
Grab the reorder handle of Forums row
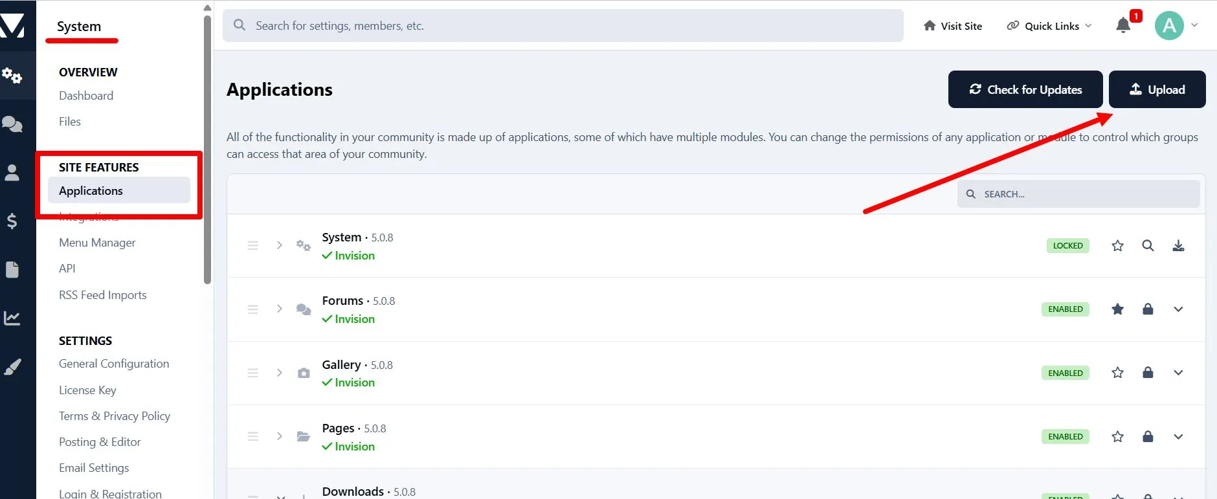[x=253, y=309]
